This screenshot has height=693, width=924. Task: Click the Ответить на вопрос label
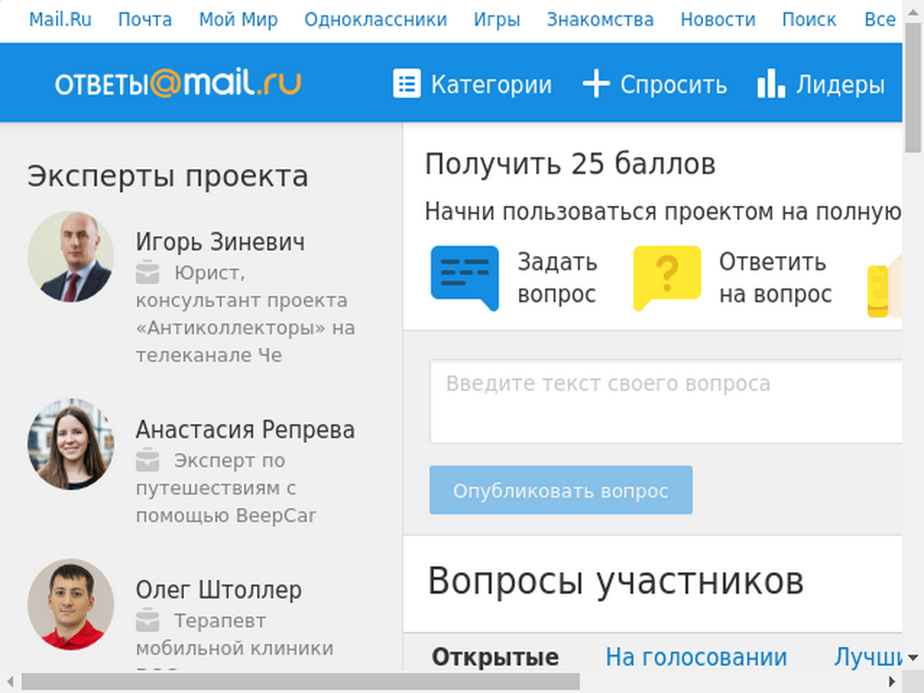775,278
